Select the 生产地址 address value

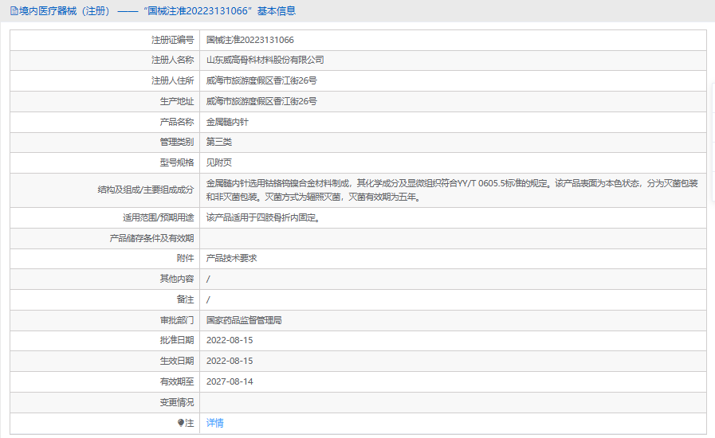pos(261,101)
